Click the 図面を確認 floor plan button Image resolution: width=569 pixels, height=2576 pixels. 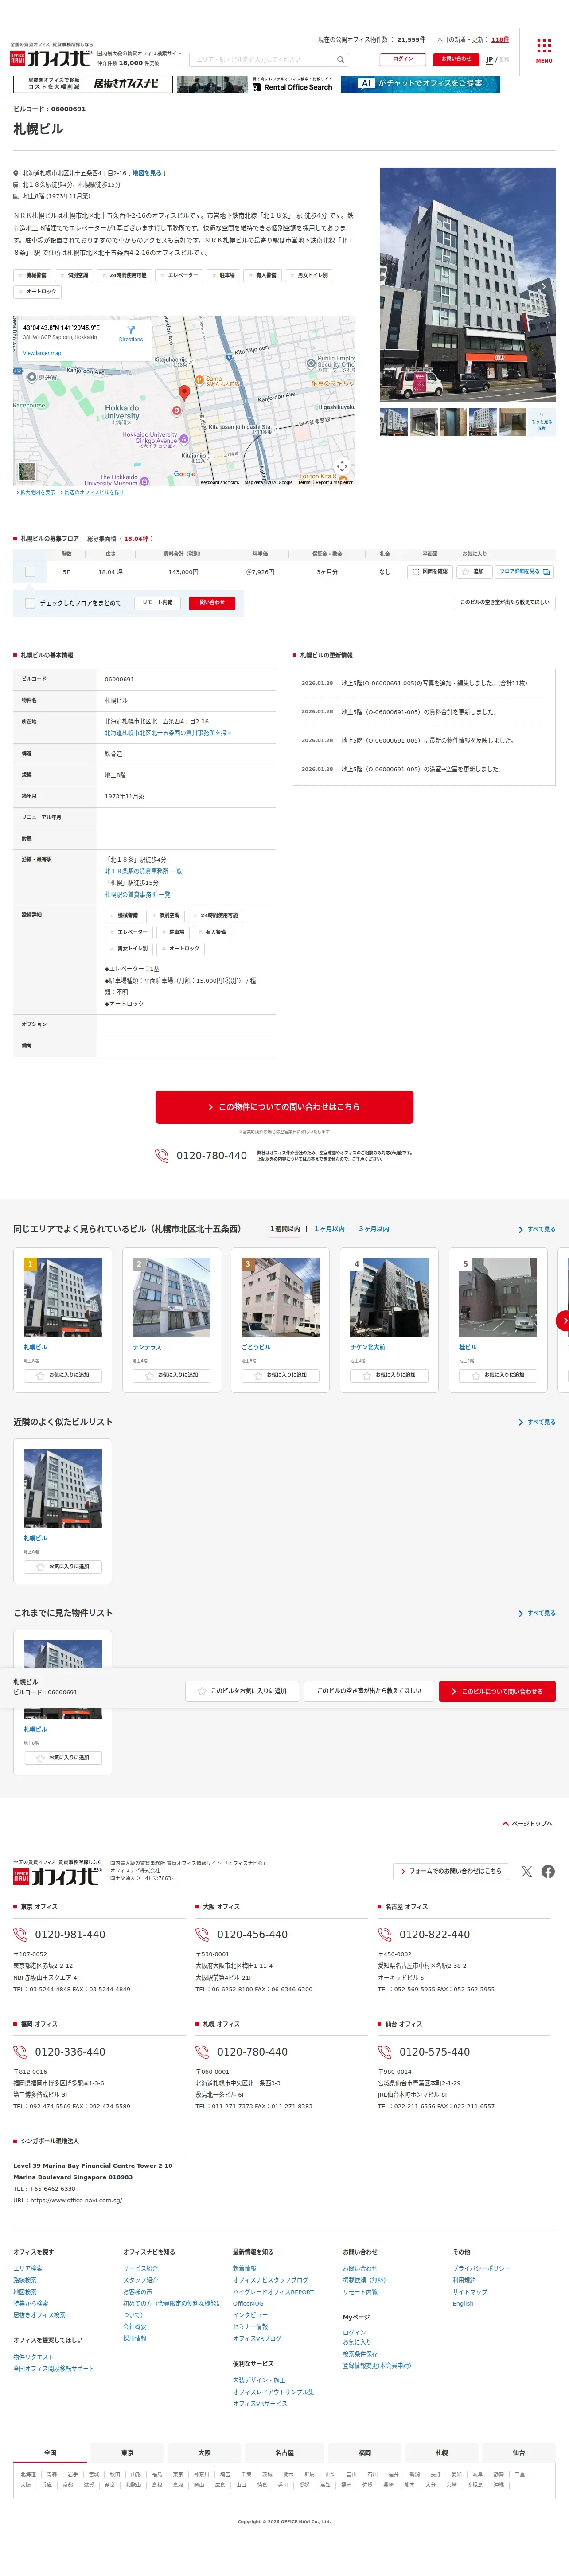pyautogui.click(x=430, y=572)
